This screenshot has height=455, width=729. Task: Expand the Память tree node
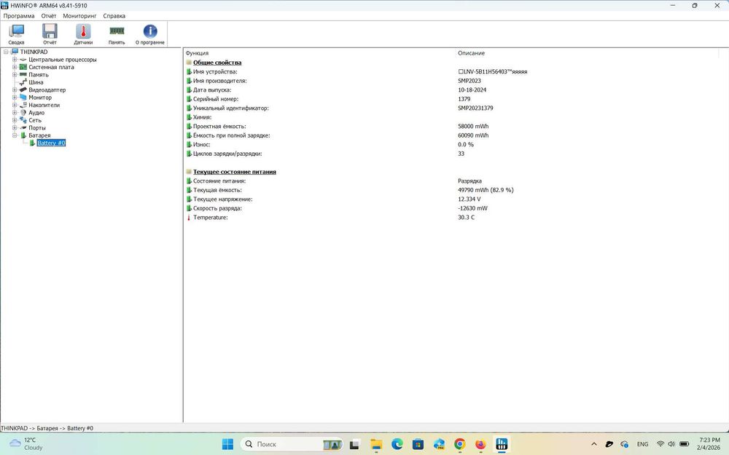(x=15, y=74)
